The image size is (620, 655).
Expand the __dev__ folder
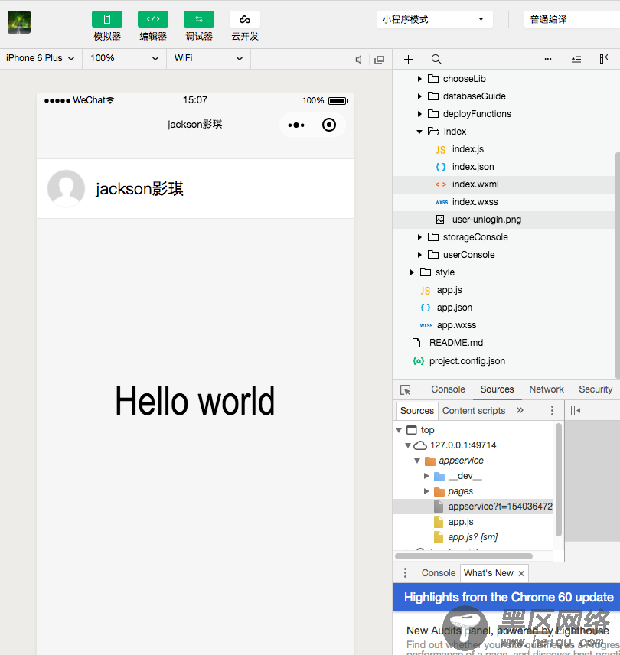click(426, 476)
